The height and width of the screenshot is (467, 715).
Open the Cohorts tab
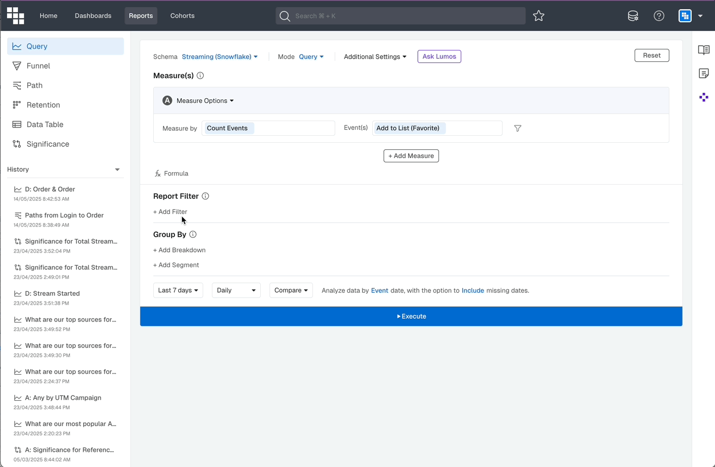tap(183, 16)
